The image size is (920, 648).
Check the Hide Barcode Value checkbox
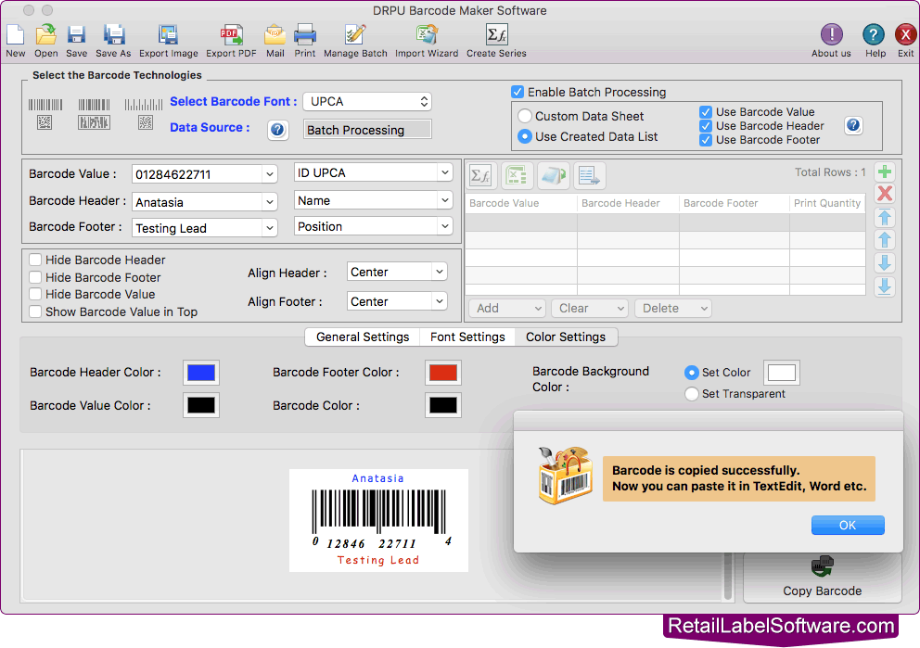pyautogui.click(x=36, y=295)
